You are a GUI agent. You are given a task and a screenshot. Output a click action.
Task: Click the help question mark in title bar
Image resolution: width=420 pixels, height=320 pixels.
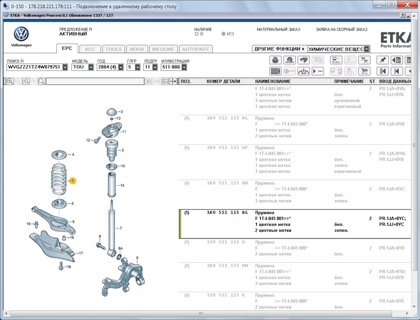click(403, 16)
